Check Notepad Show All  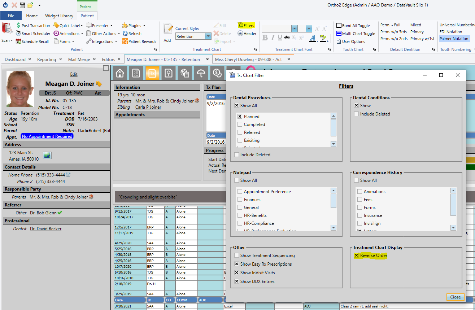[236, 180]
